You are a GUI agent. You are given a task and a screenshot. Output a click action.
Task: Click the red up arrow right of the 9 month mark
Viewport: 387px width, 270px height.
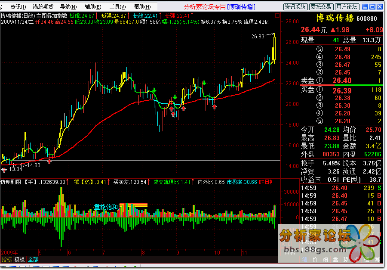183,108
